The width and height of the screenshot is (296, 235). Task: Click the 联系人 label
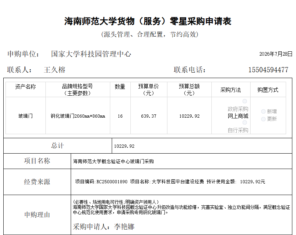(x=19, y=70)
